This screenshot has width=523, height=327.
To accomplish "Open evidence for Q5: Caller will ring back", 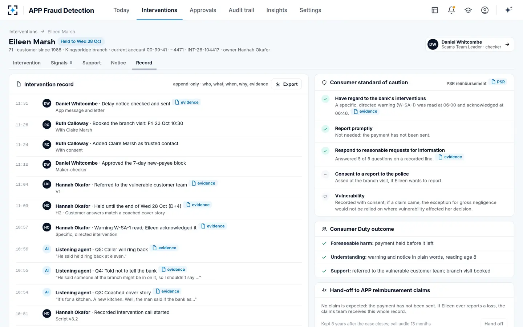I will (165, 248).
